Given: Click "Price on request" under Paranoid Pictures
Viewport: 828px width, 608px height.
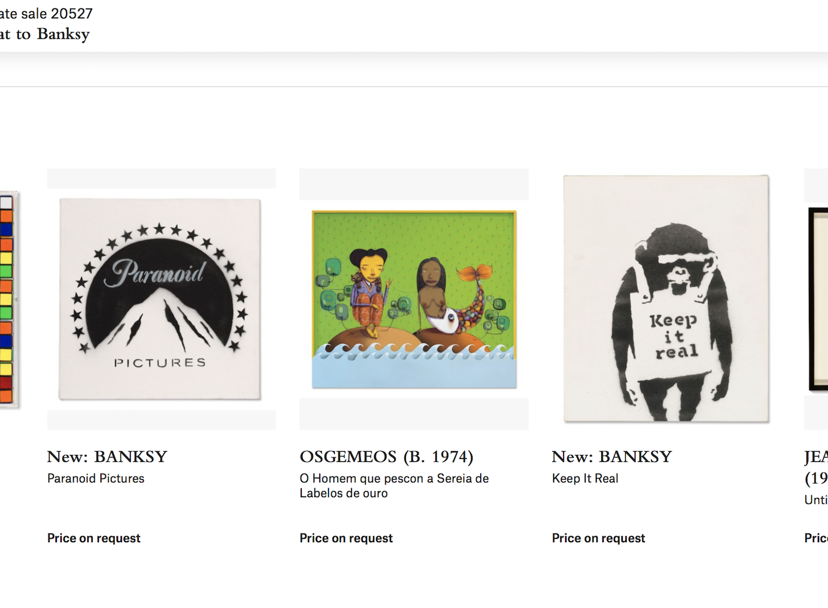Looking at the screenshot, I should 94,538.
